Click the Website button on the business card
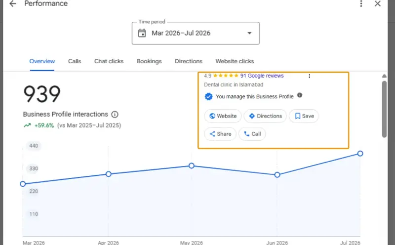 [x=223, y=116]
